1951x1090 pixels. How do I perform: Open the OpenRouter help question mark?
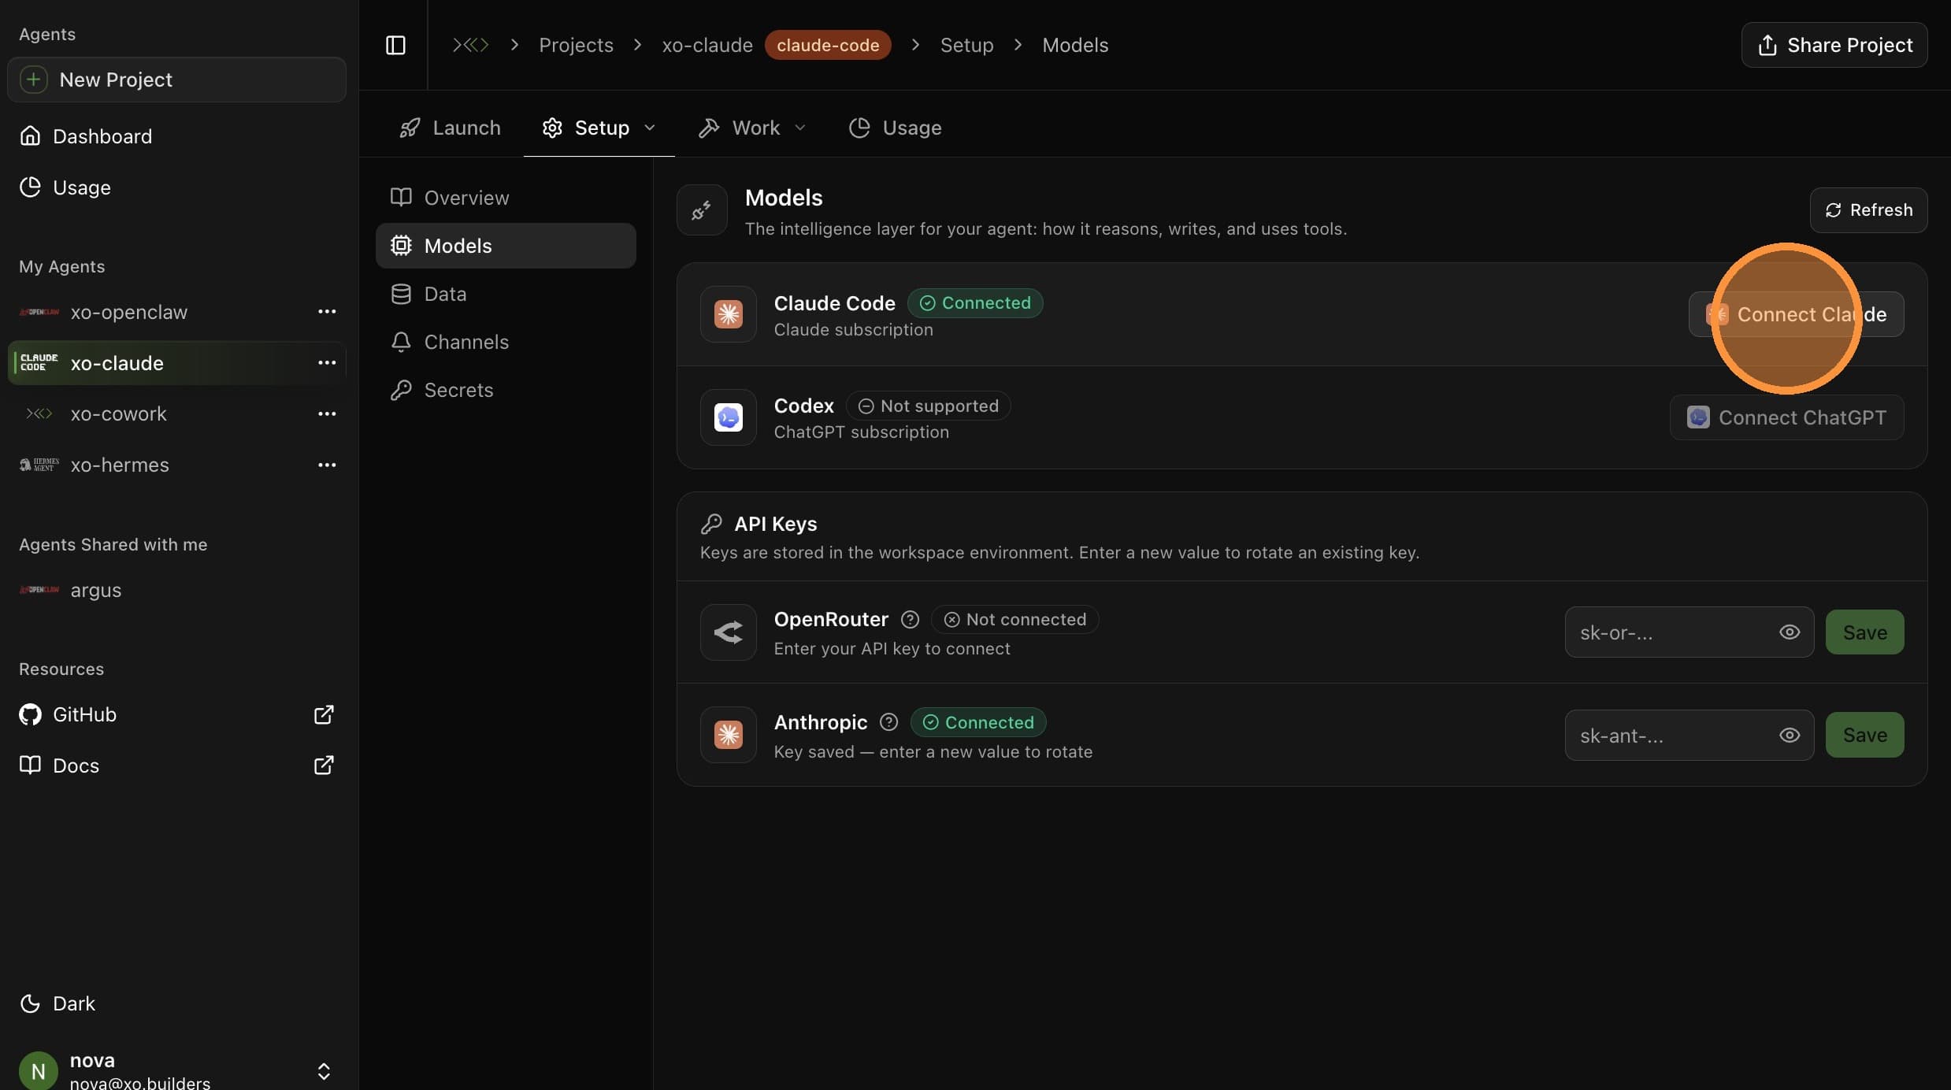point(910,620)
